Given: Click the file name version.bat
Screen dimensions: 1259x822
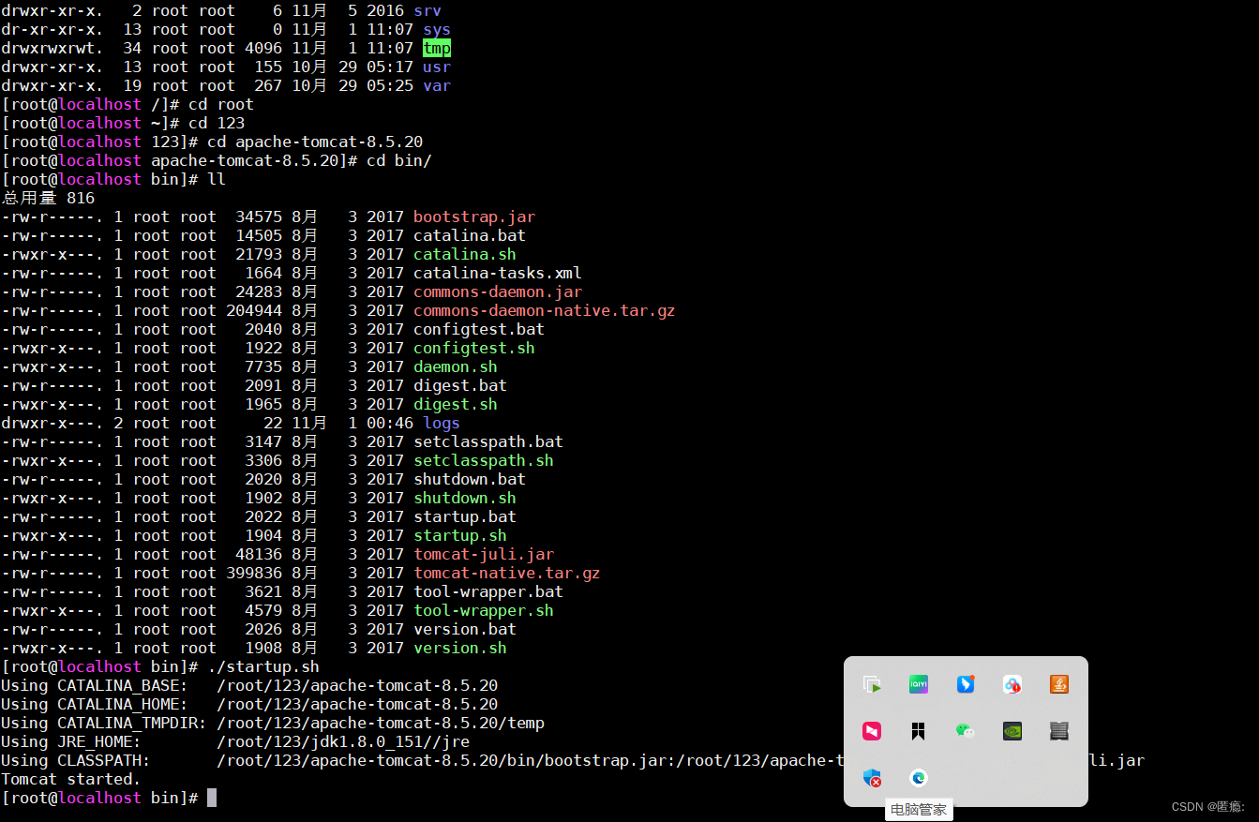Looking at the screenshot, I should pyautogui.click(x=465, y=629).
